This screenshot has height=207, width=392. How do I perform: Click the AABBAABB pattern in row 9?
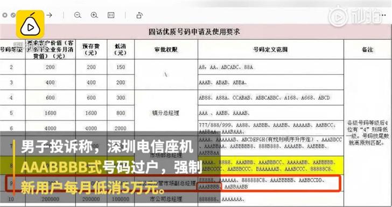point(236,187)
